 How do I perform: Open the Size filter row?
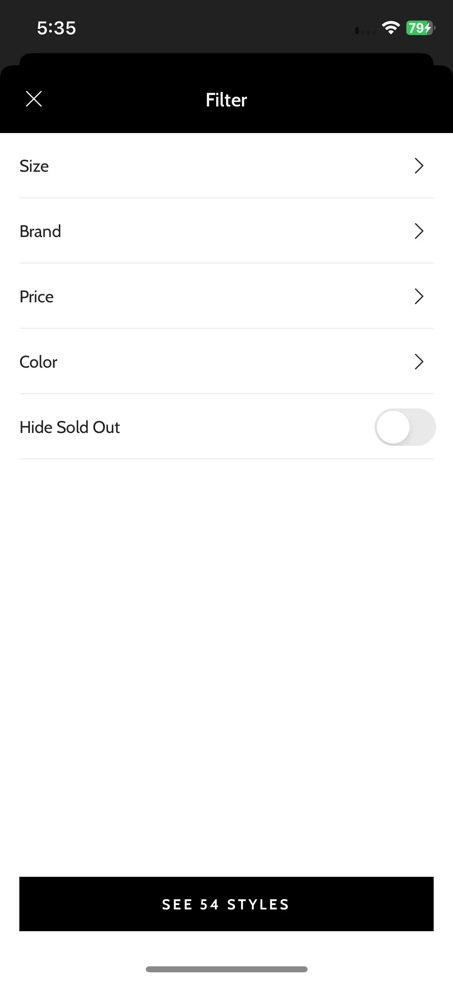pos(226,166)
